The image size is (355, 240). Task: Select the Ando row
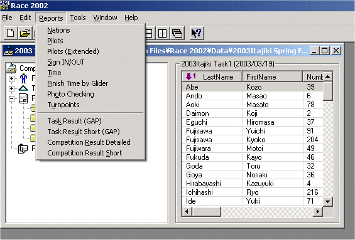253,96
